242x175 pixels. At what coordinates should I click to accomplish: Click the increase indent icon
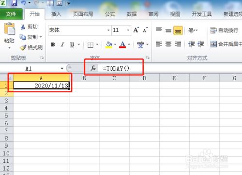click(201, 44)
